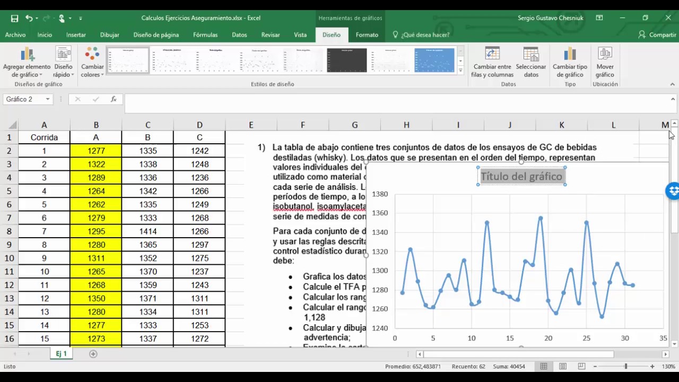Viewport: 679px width, 382px height.
Task: Open Agregar elemento de gráfico menu
Action: click(27, 63)
